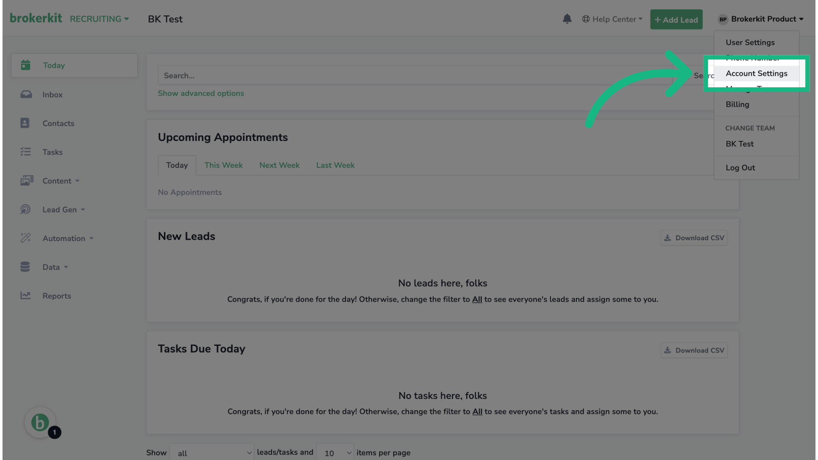Open the Show all filter dropdown

coord(211,453)
